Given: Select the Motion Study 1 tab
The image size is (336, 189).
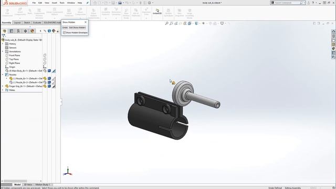Looking at the screenshot, I should [x=43, y=184].
